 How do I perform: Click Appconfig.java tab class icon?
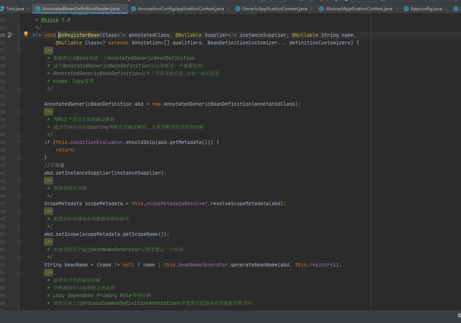406,8
